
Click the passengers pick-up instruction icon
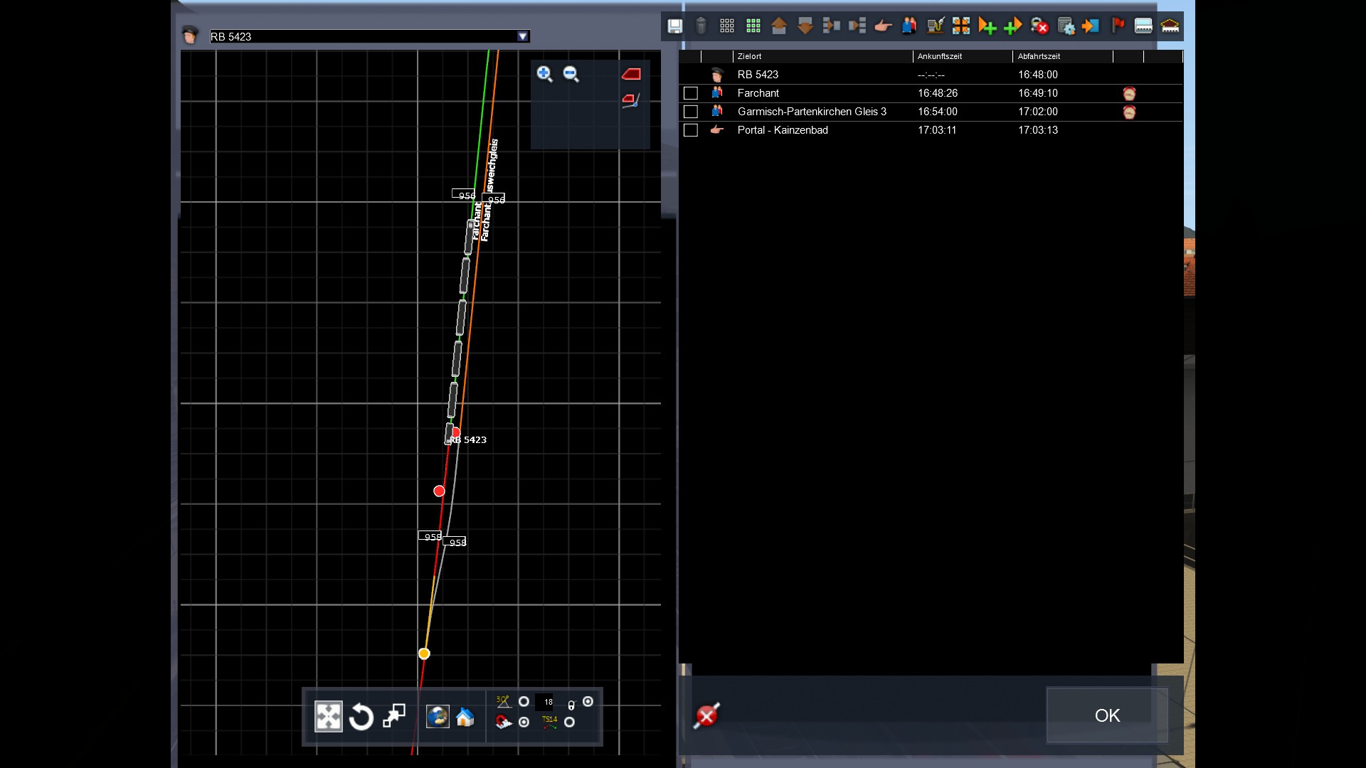pos(909,26)
